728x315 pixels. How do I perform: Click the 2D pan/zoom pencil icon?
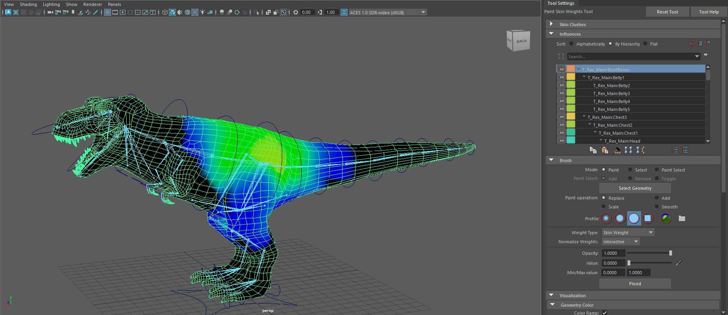(96, 12)
